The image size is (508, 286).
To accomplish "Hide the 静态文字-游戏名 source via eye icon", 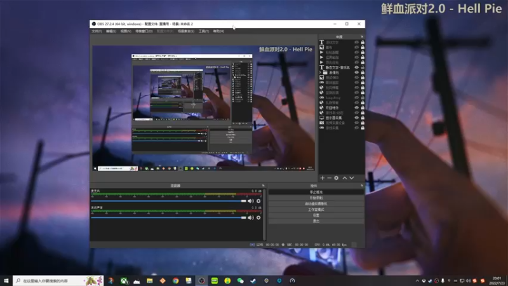I will click(356, 67).
